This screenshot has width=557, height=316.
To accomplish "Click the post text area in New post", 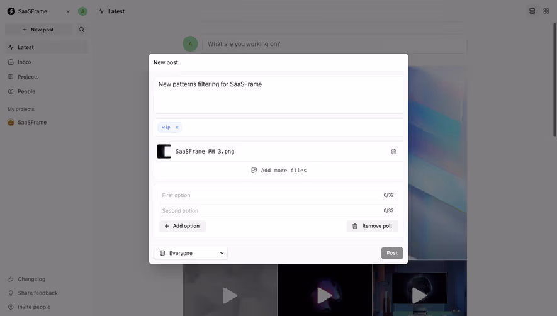I will point(278,95).
